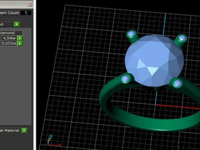This screenshot has height=150, width=200.
Task: Click the green arrow above Diamond row
Action: point(17,24)
